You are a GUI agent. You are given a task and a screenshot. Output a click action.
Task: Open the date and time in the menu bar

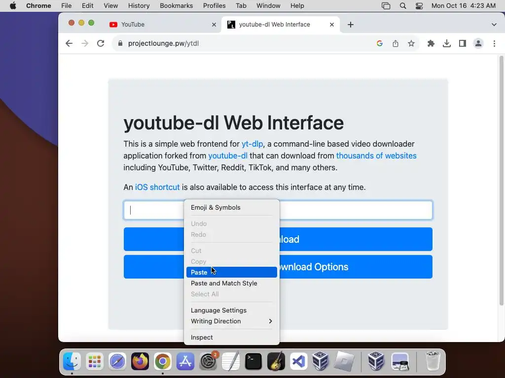464,6
